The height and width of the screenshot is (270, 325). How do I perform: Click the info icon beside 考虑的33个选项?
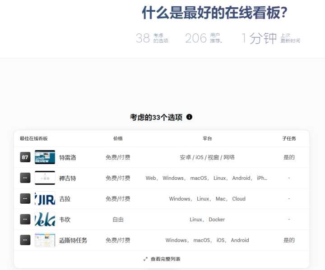[x=189, y=117]
